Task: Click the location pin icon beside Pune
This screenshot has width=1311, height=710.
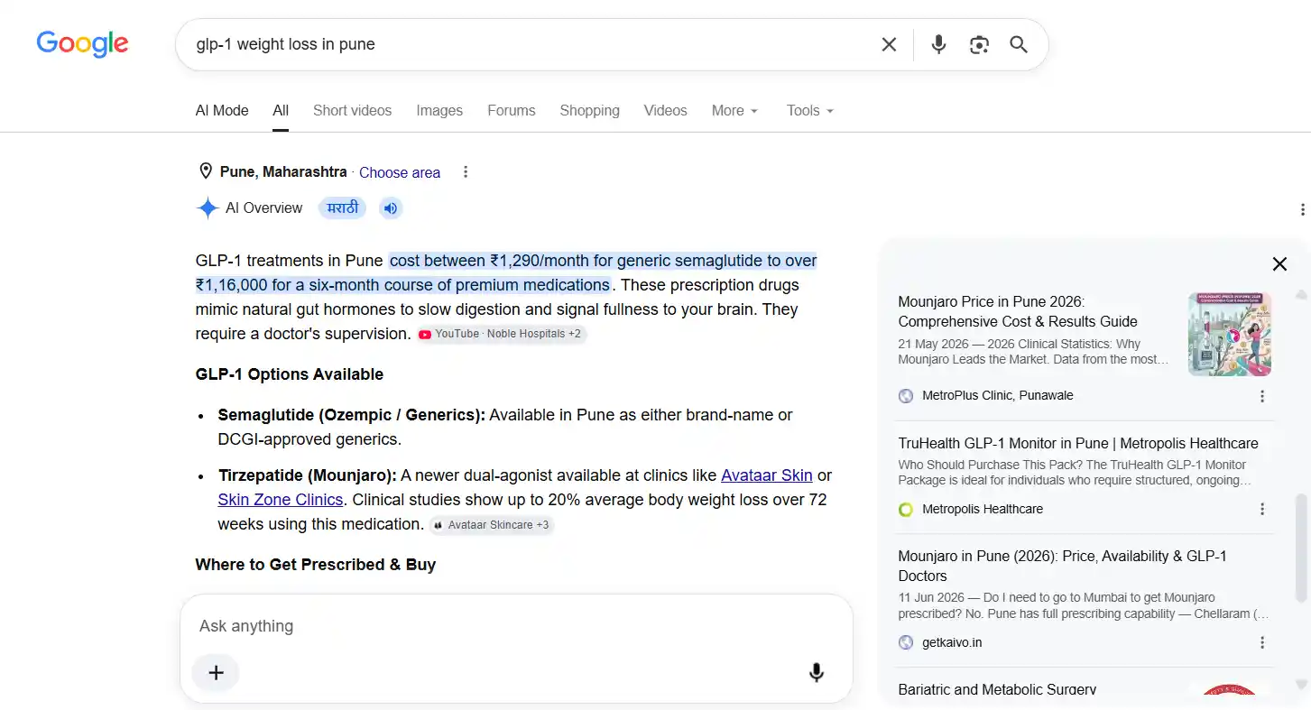Action: [x=206, y=171]
